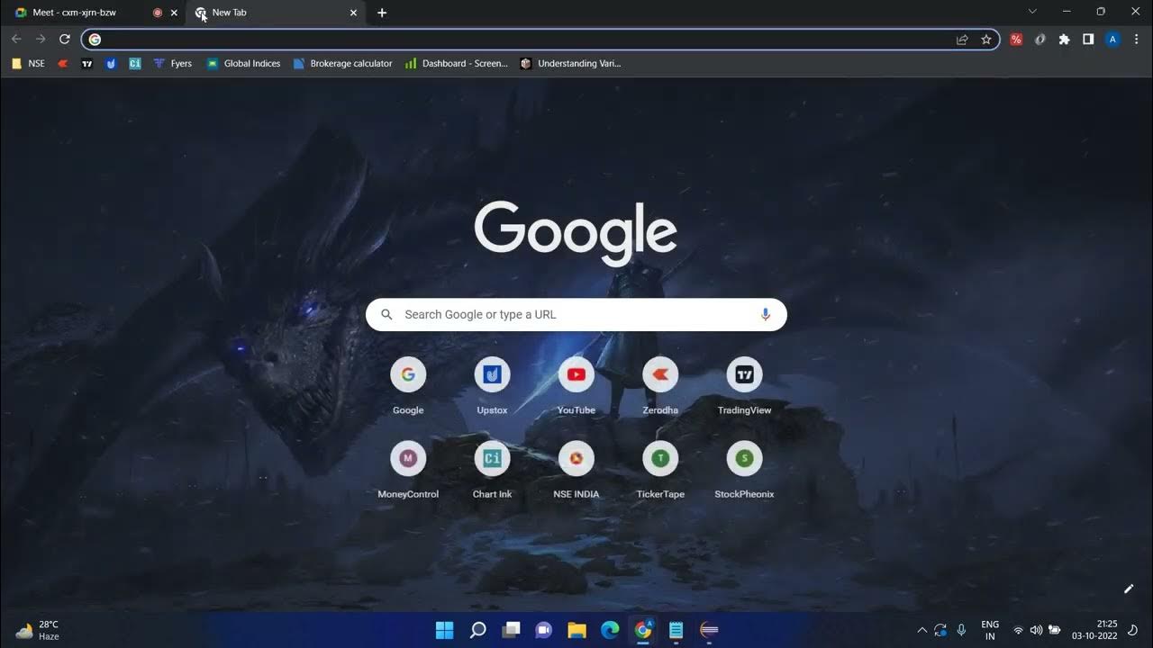
Task: Open the Chart Ink shortcut tile
Action: 492,469
